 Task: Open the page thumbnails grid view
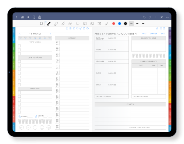point(22,17)
